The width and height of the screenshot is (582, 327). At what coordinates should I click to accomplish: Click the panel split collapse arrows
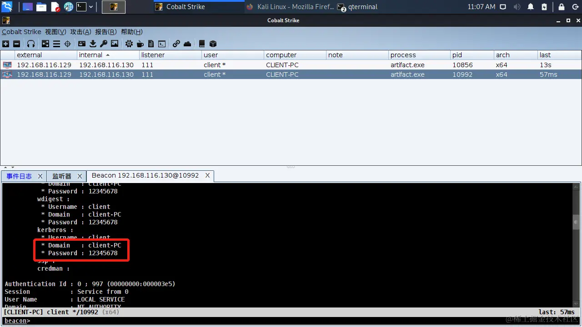coord(9,168)
